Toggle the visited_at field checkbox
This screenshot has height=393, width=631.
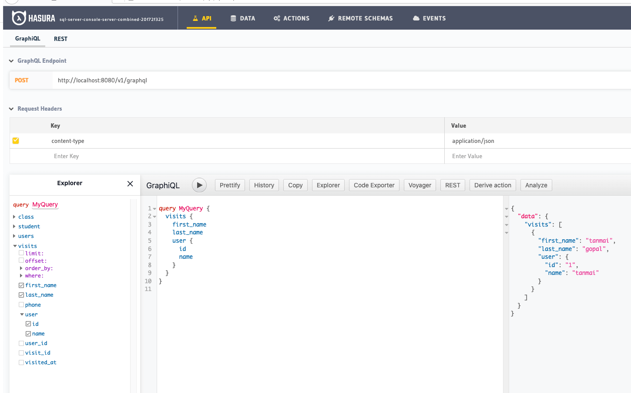pos(21,363)
